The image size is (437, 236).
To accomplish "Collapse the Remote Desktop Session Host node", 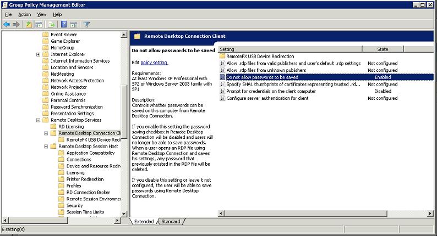I will click(x=46, y=147).
